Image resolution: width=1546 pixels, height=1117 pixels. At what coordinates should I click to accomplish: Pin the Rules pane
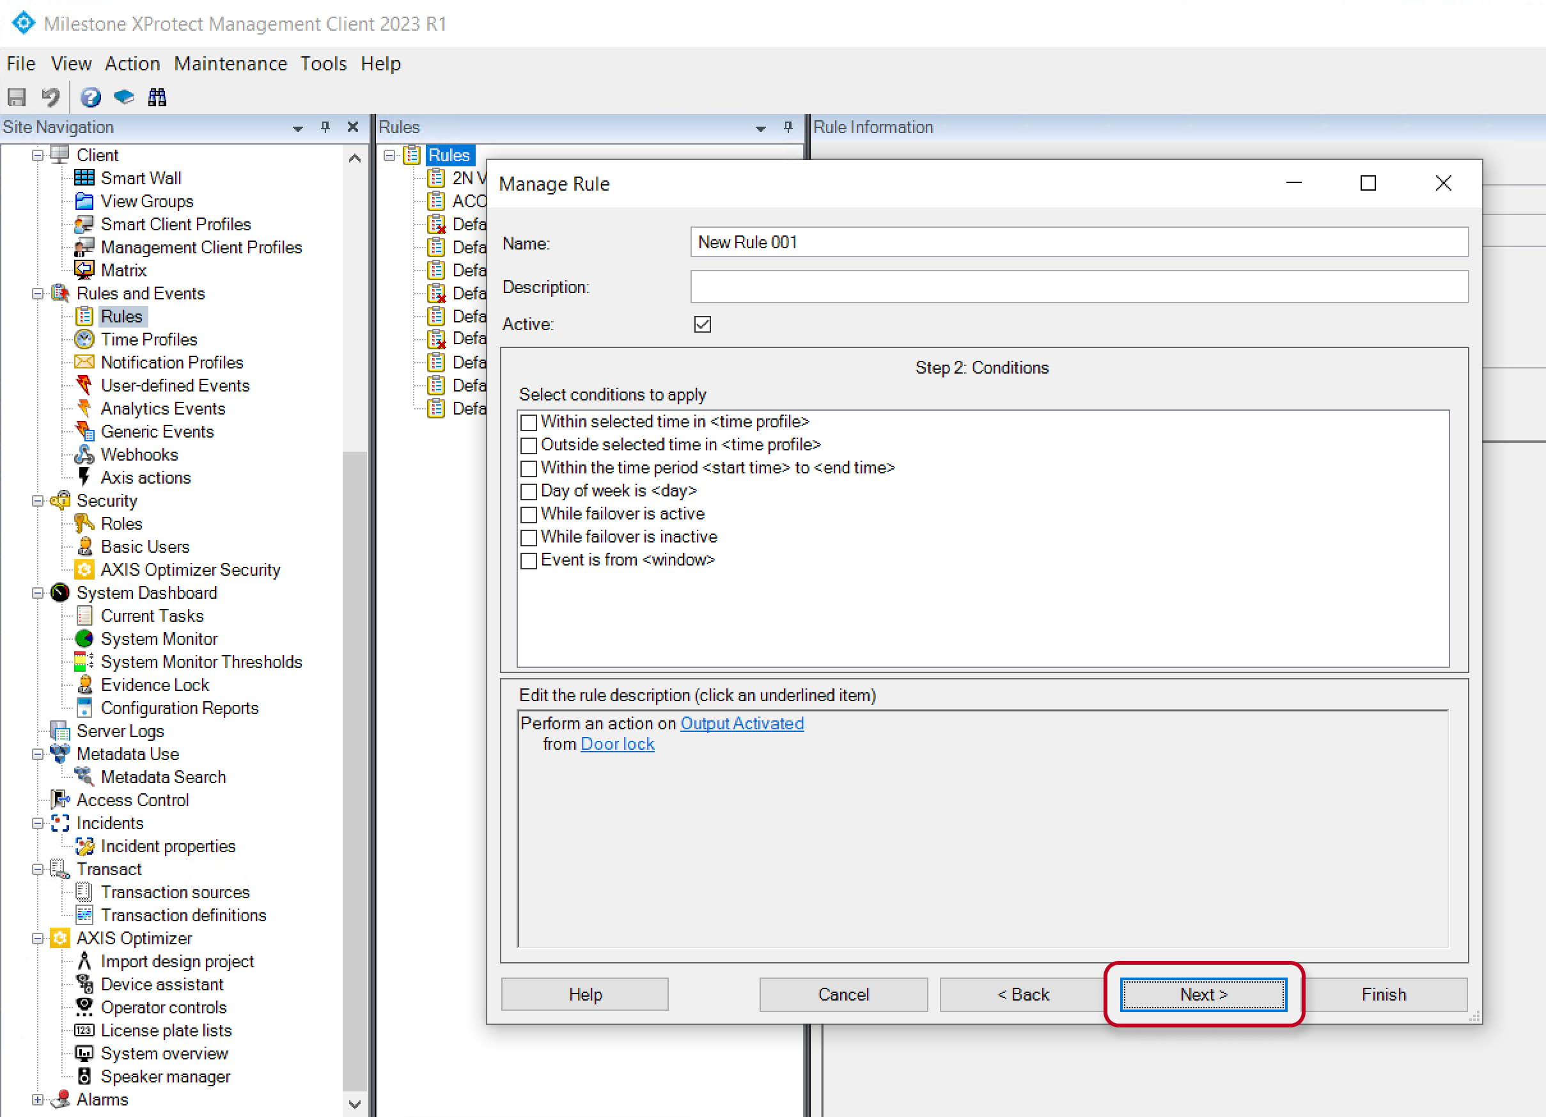click(788, 127)
